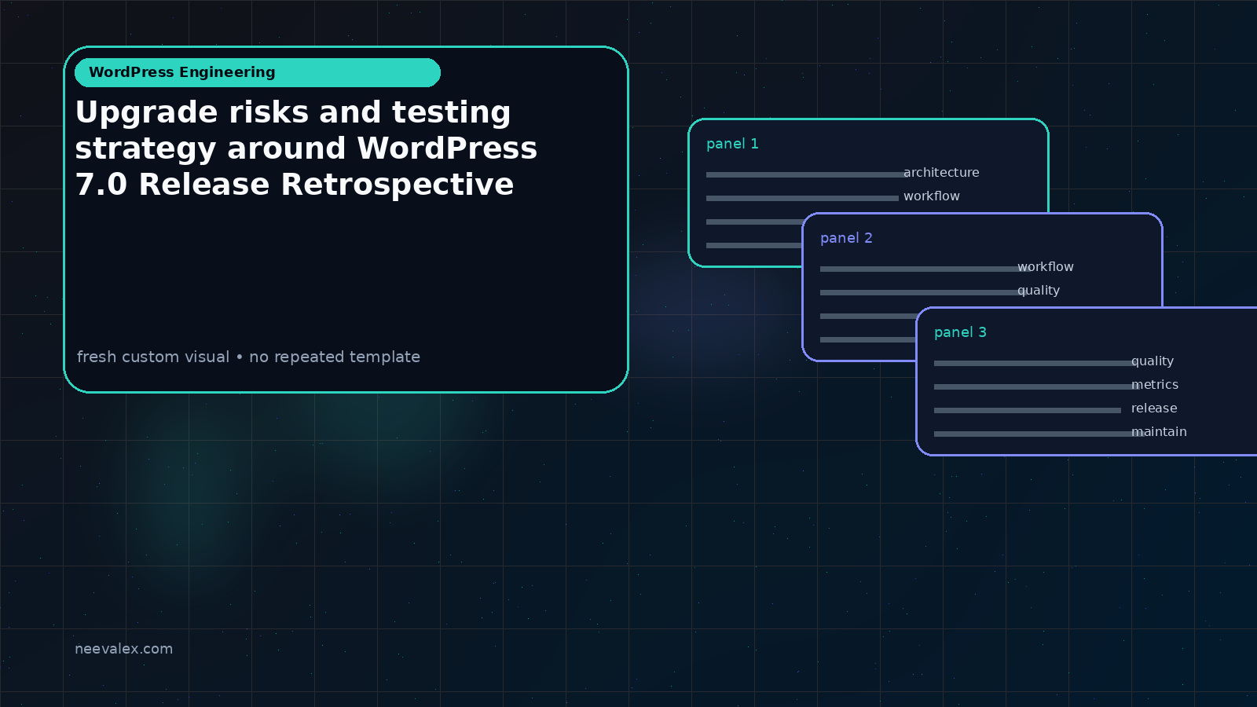Click 'architecture' label in panel 1
Screen dimensions: 1257x707
pyautogui.click(x=941, y=173)
